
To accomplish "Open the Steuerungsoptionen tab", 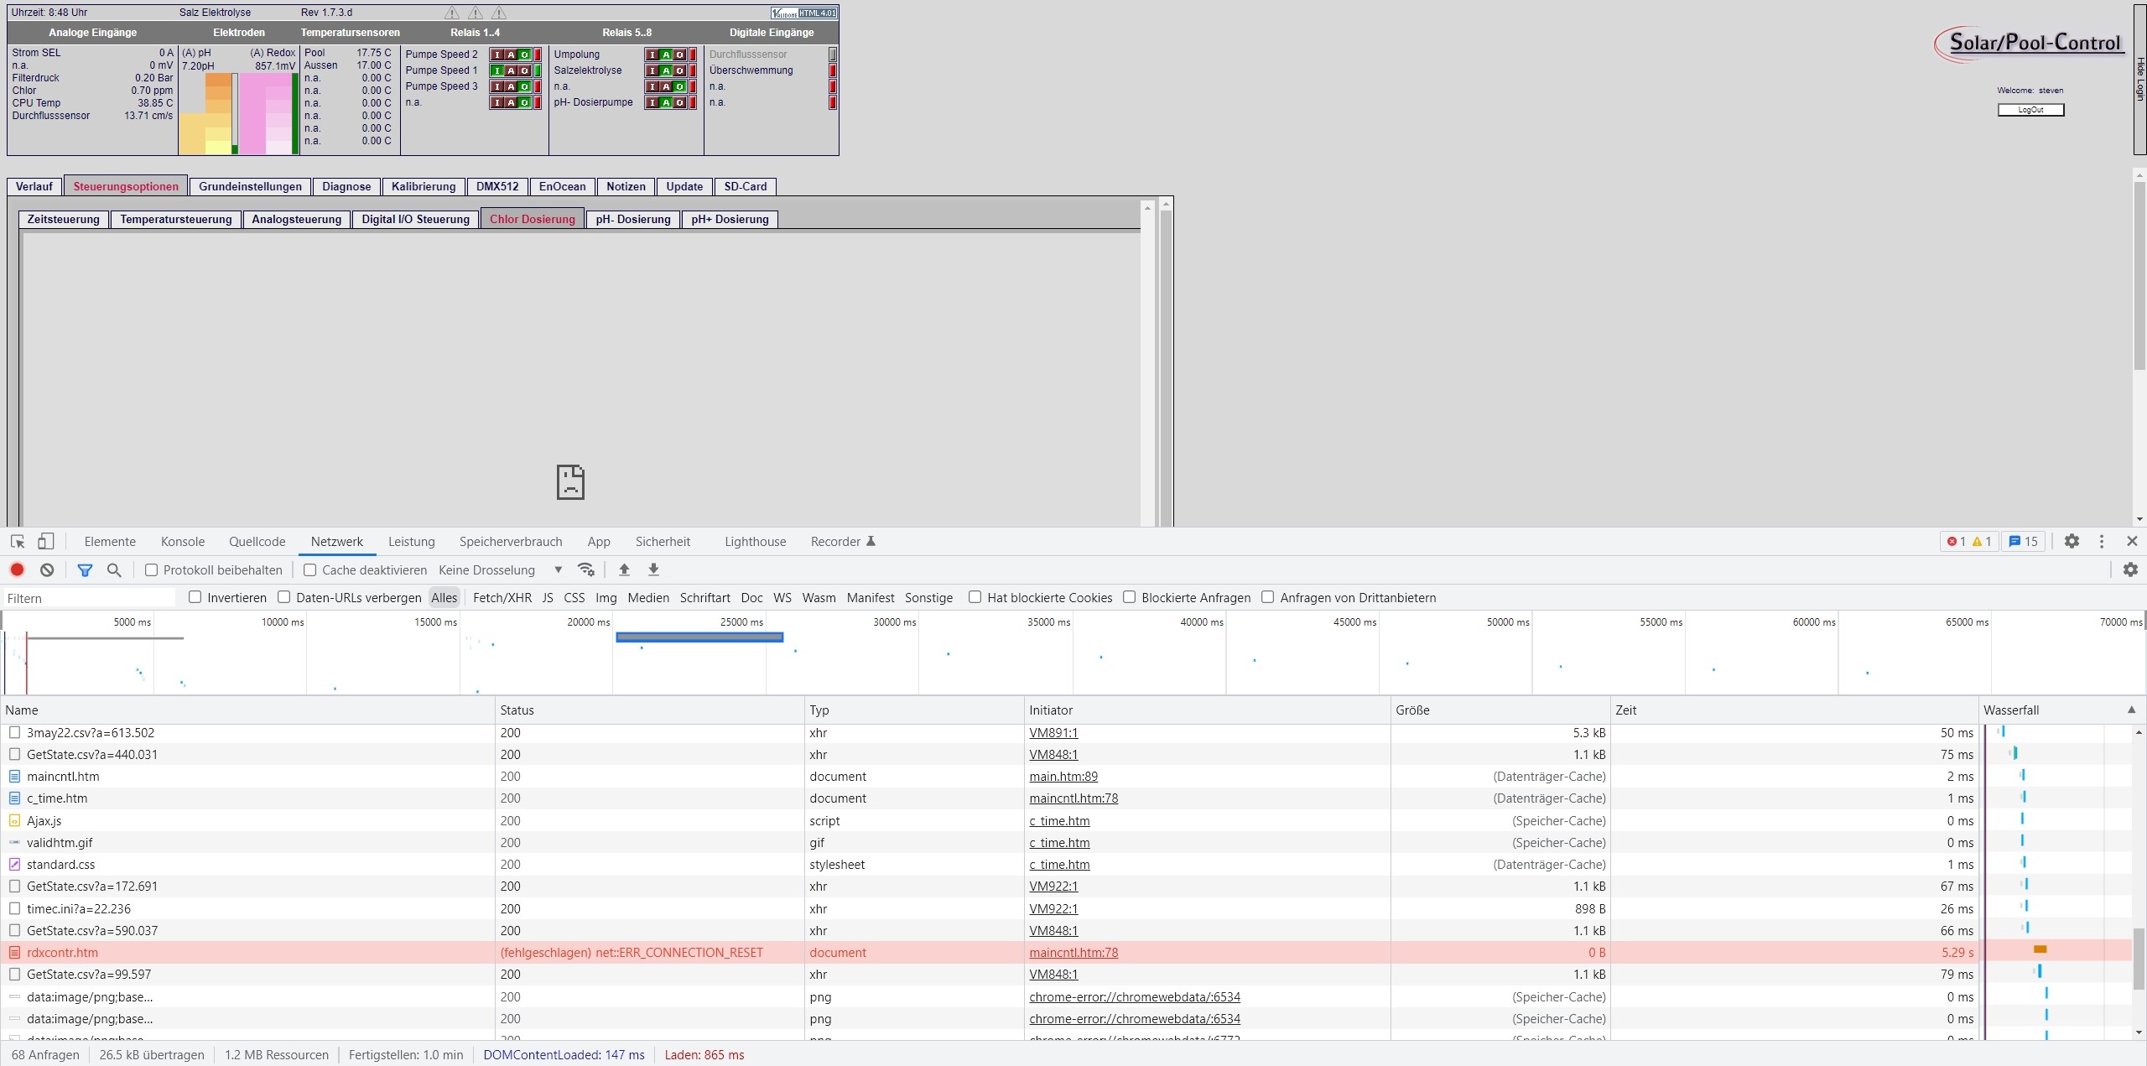I will 126,186.
